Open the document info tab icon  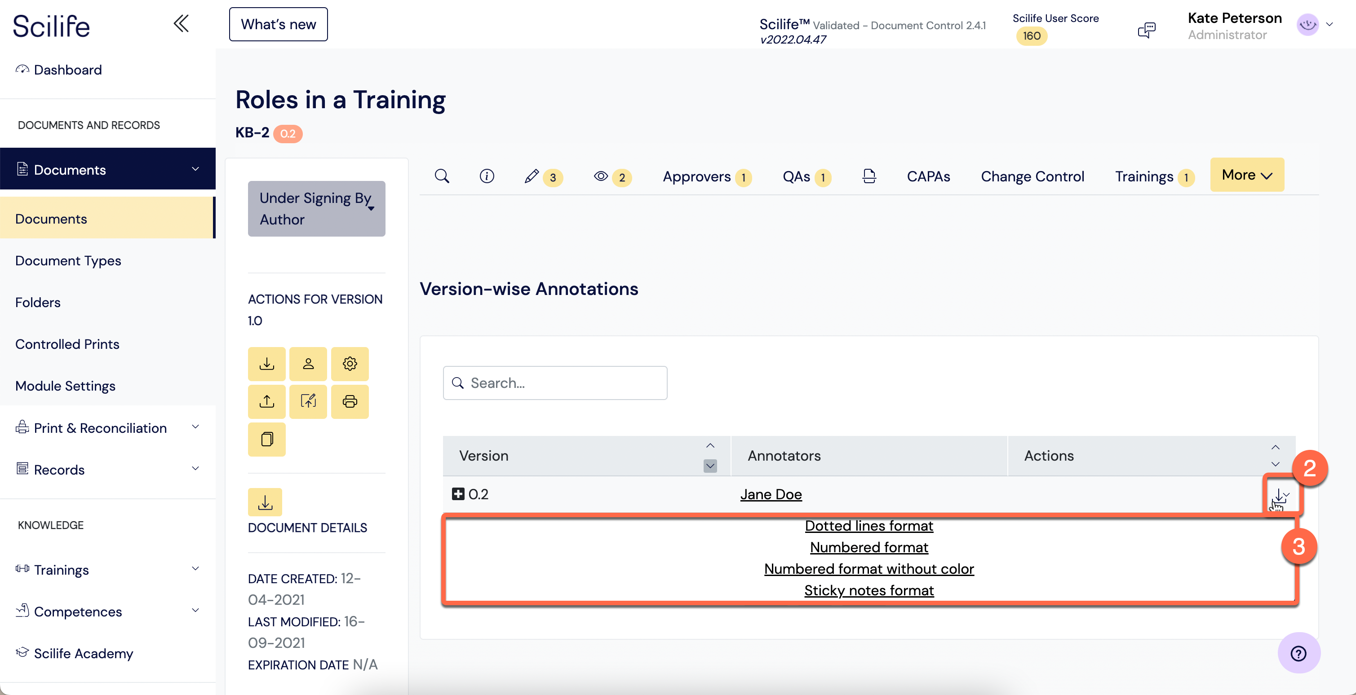tap(487, 176)
